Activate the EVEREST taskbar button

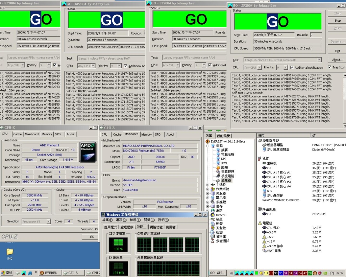point(50,273)
